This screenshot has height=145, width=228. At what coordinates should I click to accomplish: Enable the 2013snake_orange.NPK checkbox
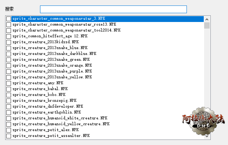tap(8, 66)
